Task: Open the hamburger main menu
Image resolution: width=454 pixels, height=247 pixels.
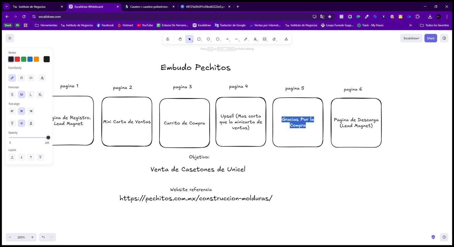Action: tap(10, 38)
